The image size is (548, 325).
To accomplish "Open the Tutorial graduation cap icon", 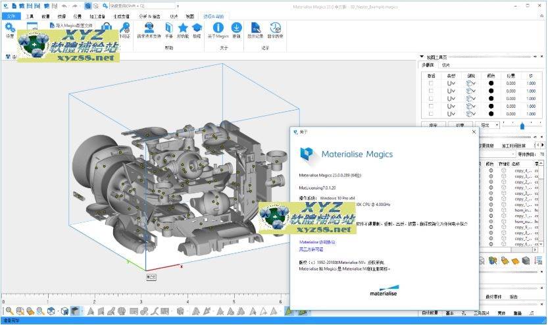I will tap(197, 28).
